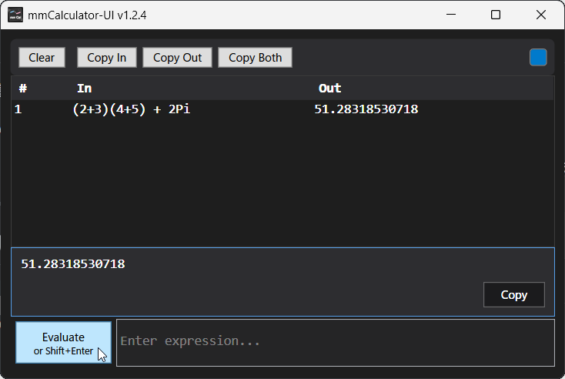This screenshot has height=379, width=565.
Task: Click the mmCalculator app icon in title bar
Action: click(x=15, y=15)
